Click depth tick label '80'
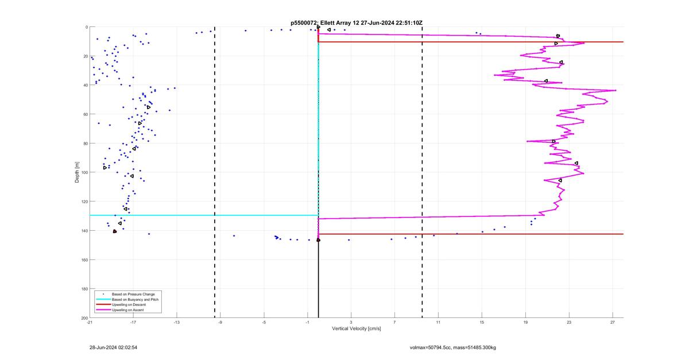 (x=85, y=143)
